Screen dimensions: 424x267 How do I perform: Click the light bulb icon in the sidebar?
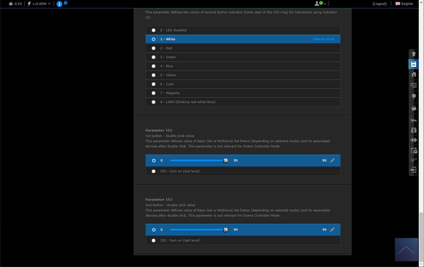tap(414, 96)
